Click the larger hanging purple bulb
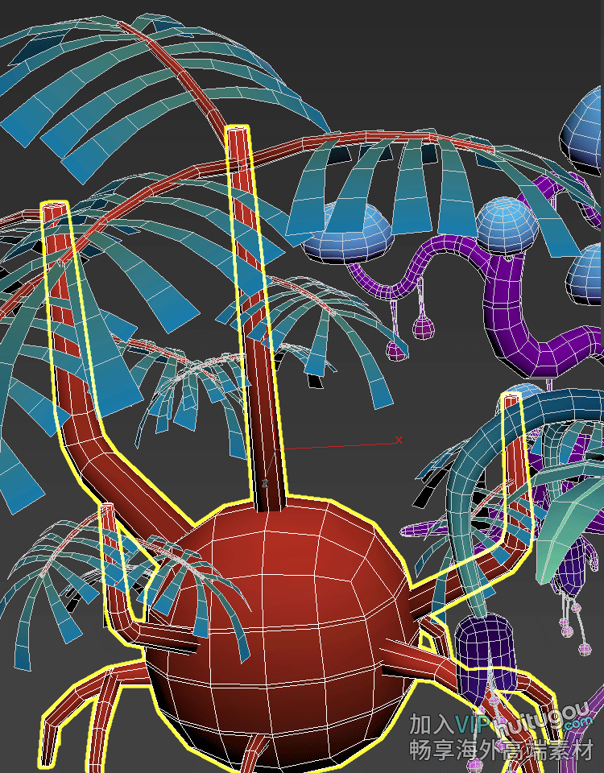The width and height of the screenshot is (604, 773). pos(424,326)
